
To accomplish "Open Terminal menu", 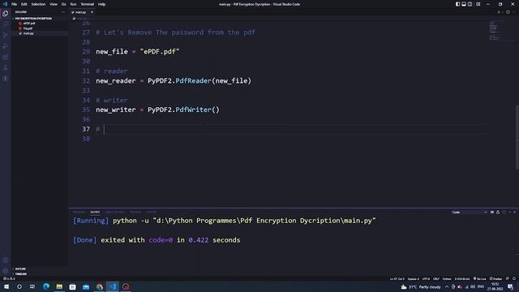I will 87,4.
